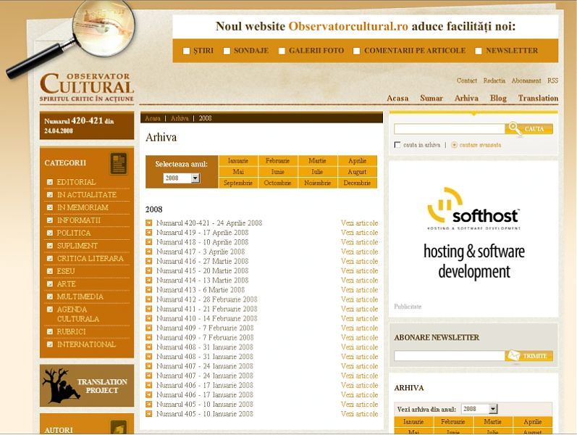Open the Translation Project tree banner
Image resolution: width=577 pixels, height=435 pixels.
[87, 386]
